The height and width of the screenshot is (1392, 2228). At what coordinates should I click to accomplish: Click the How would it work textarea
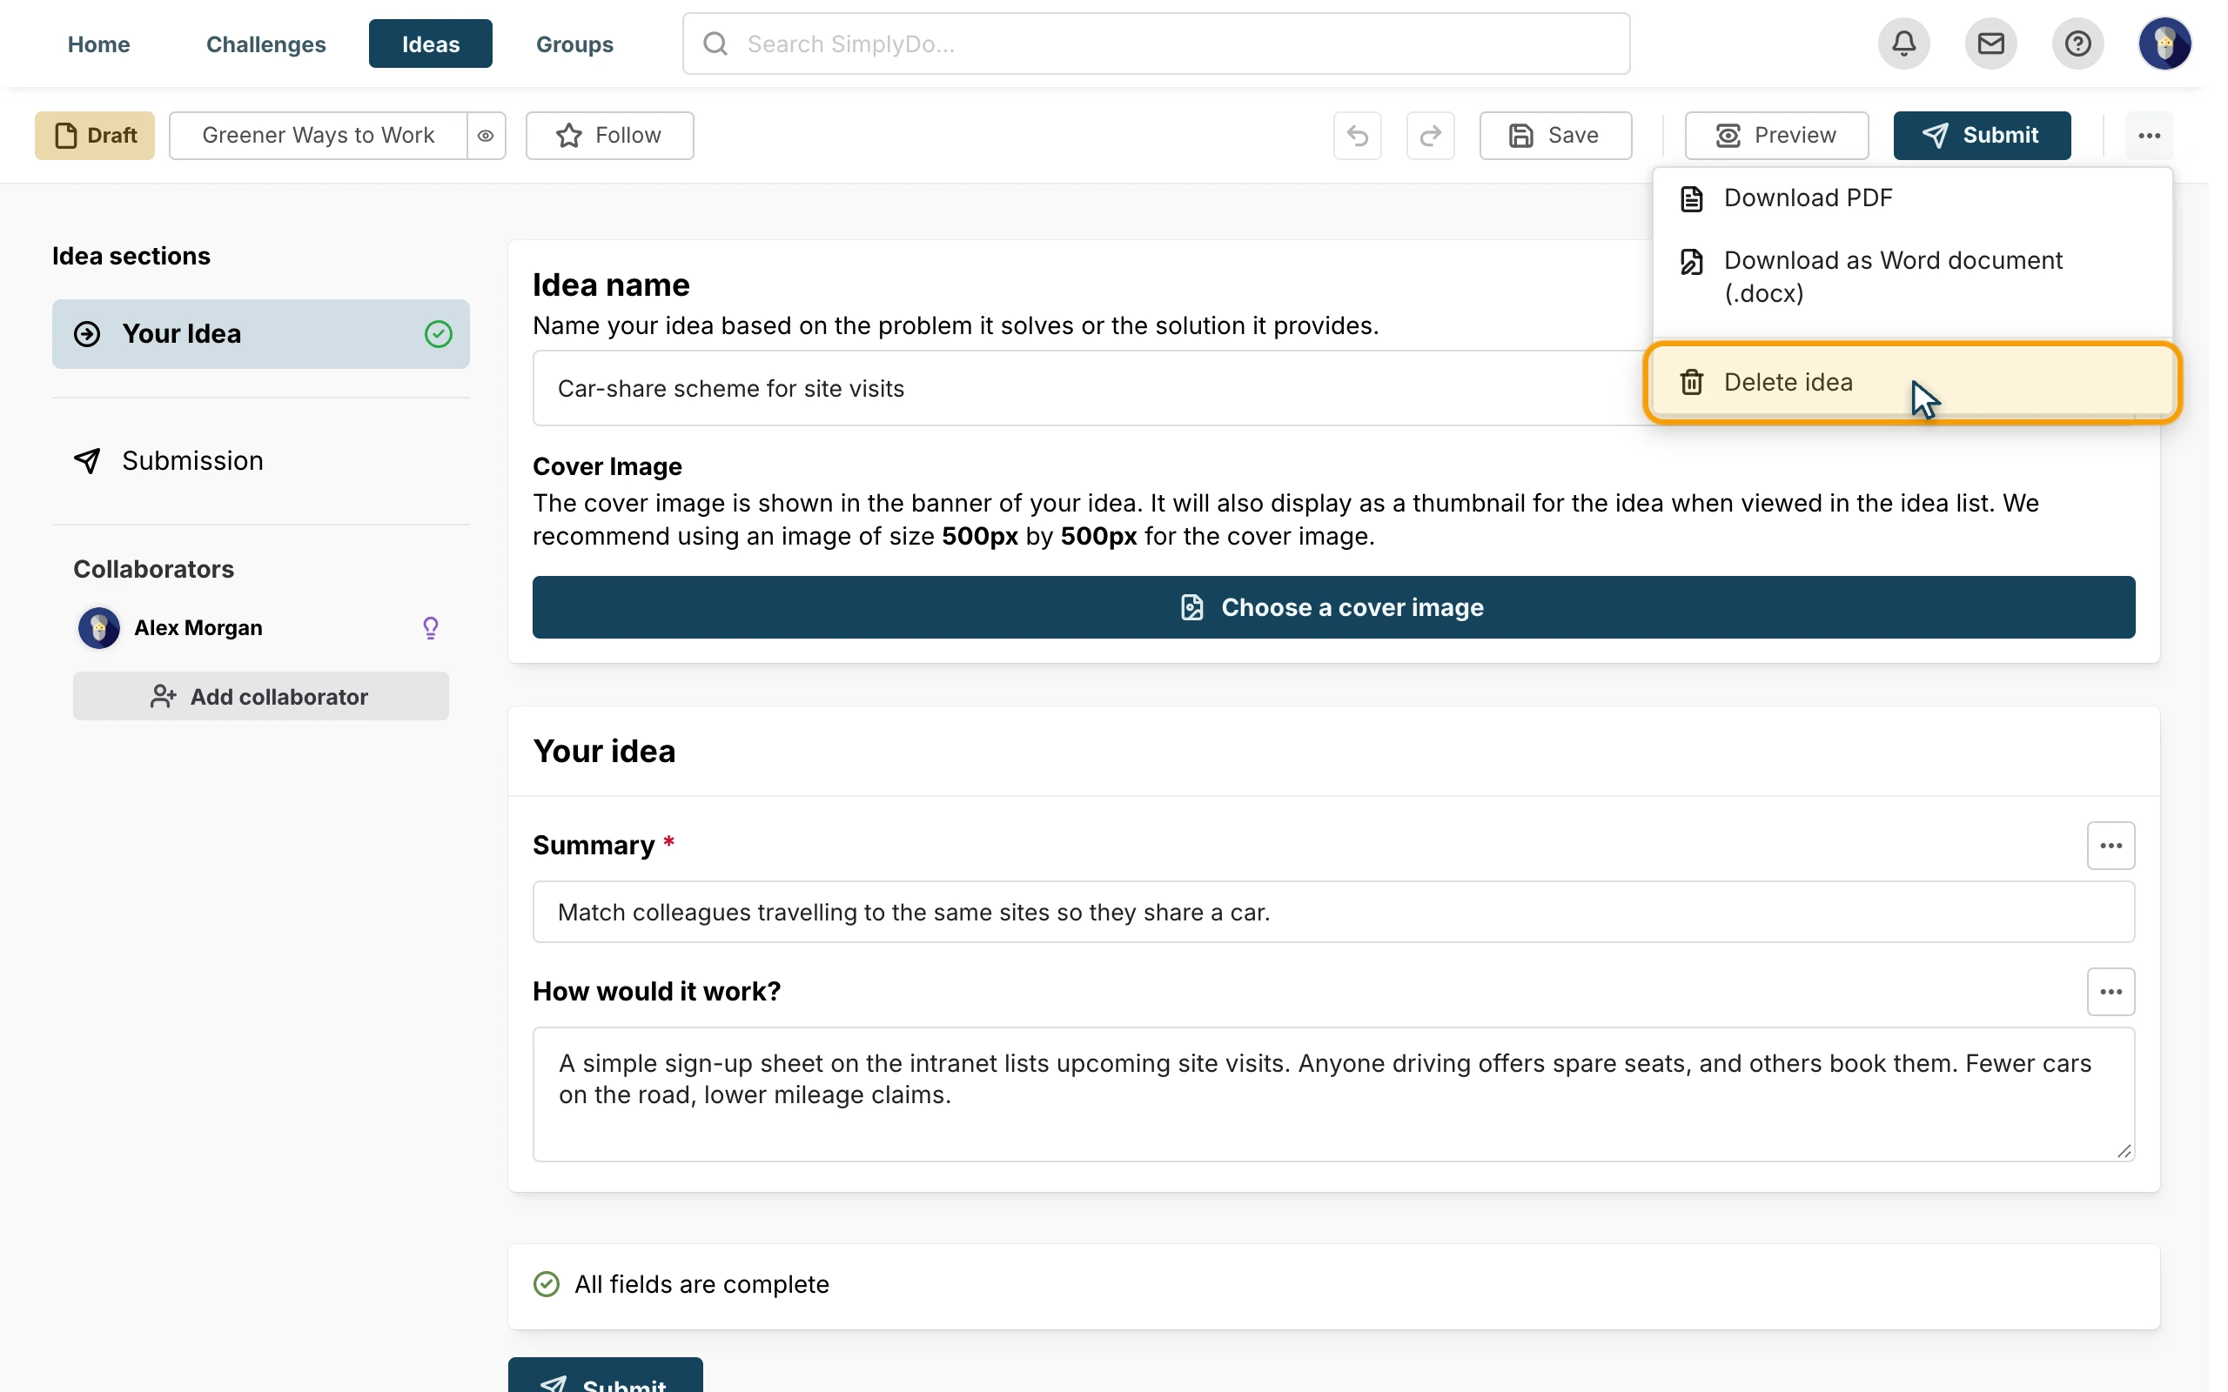[x=1333, y=1094]
